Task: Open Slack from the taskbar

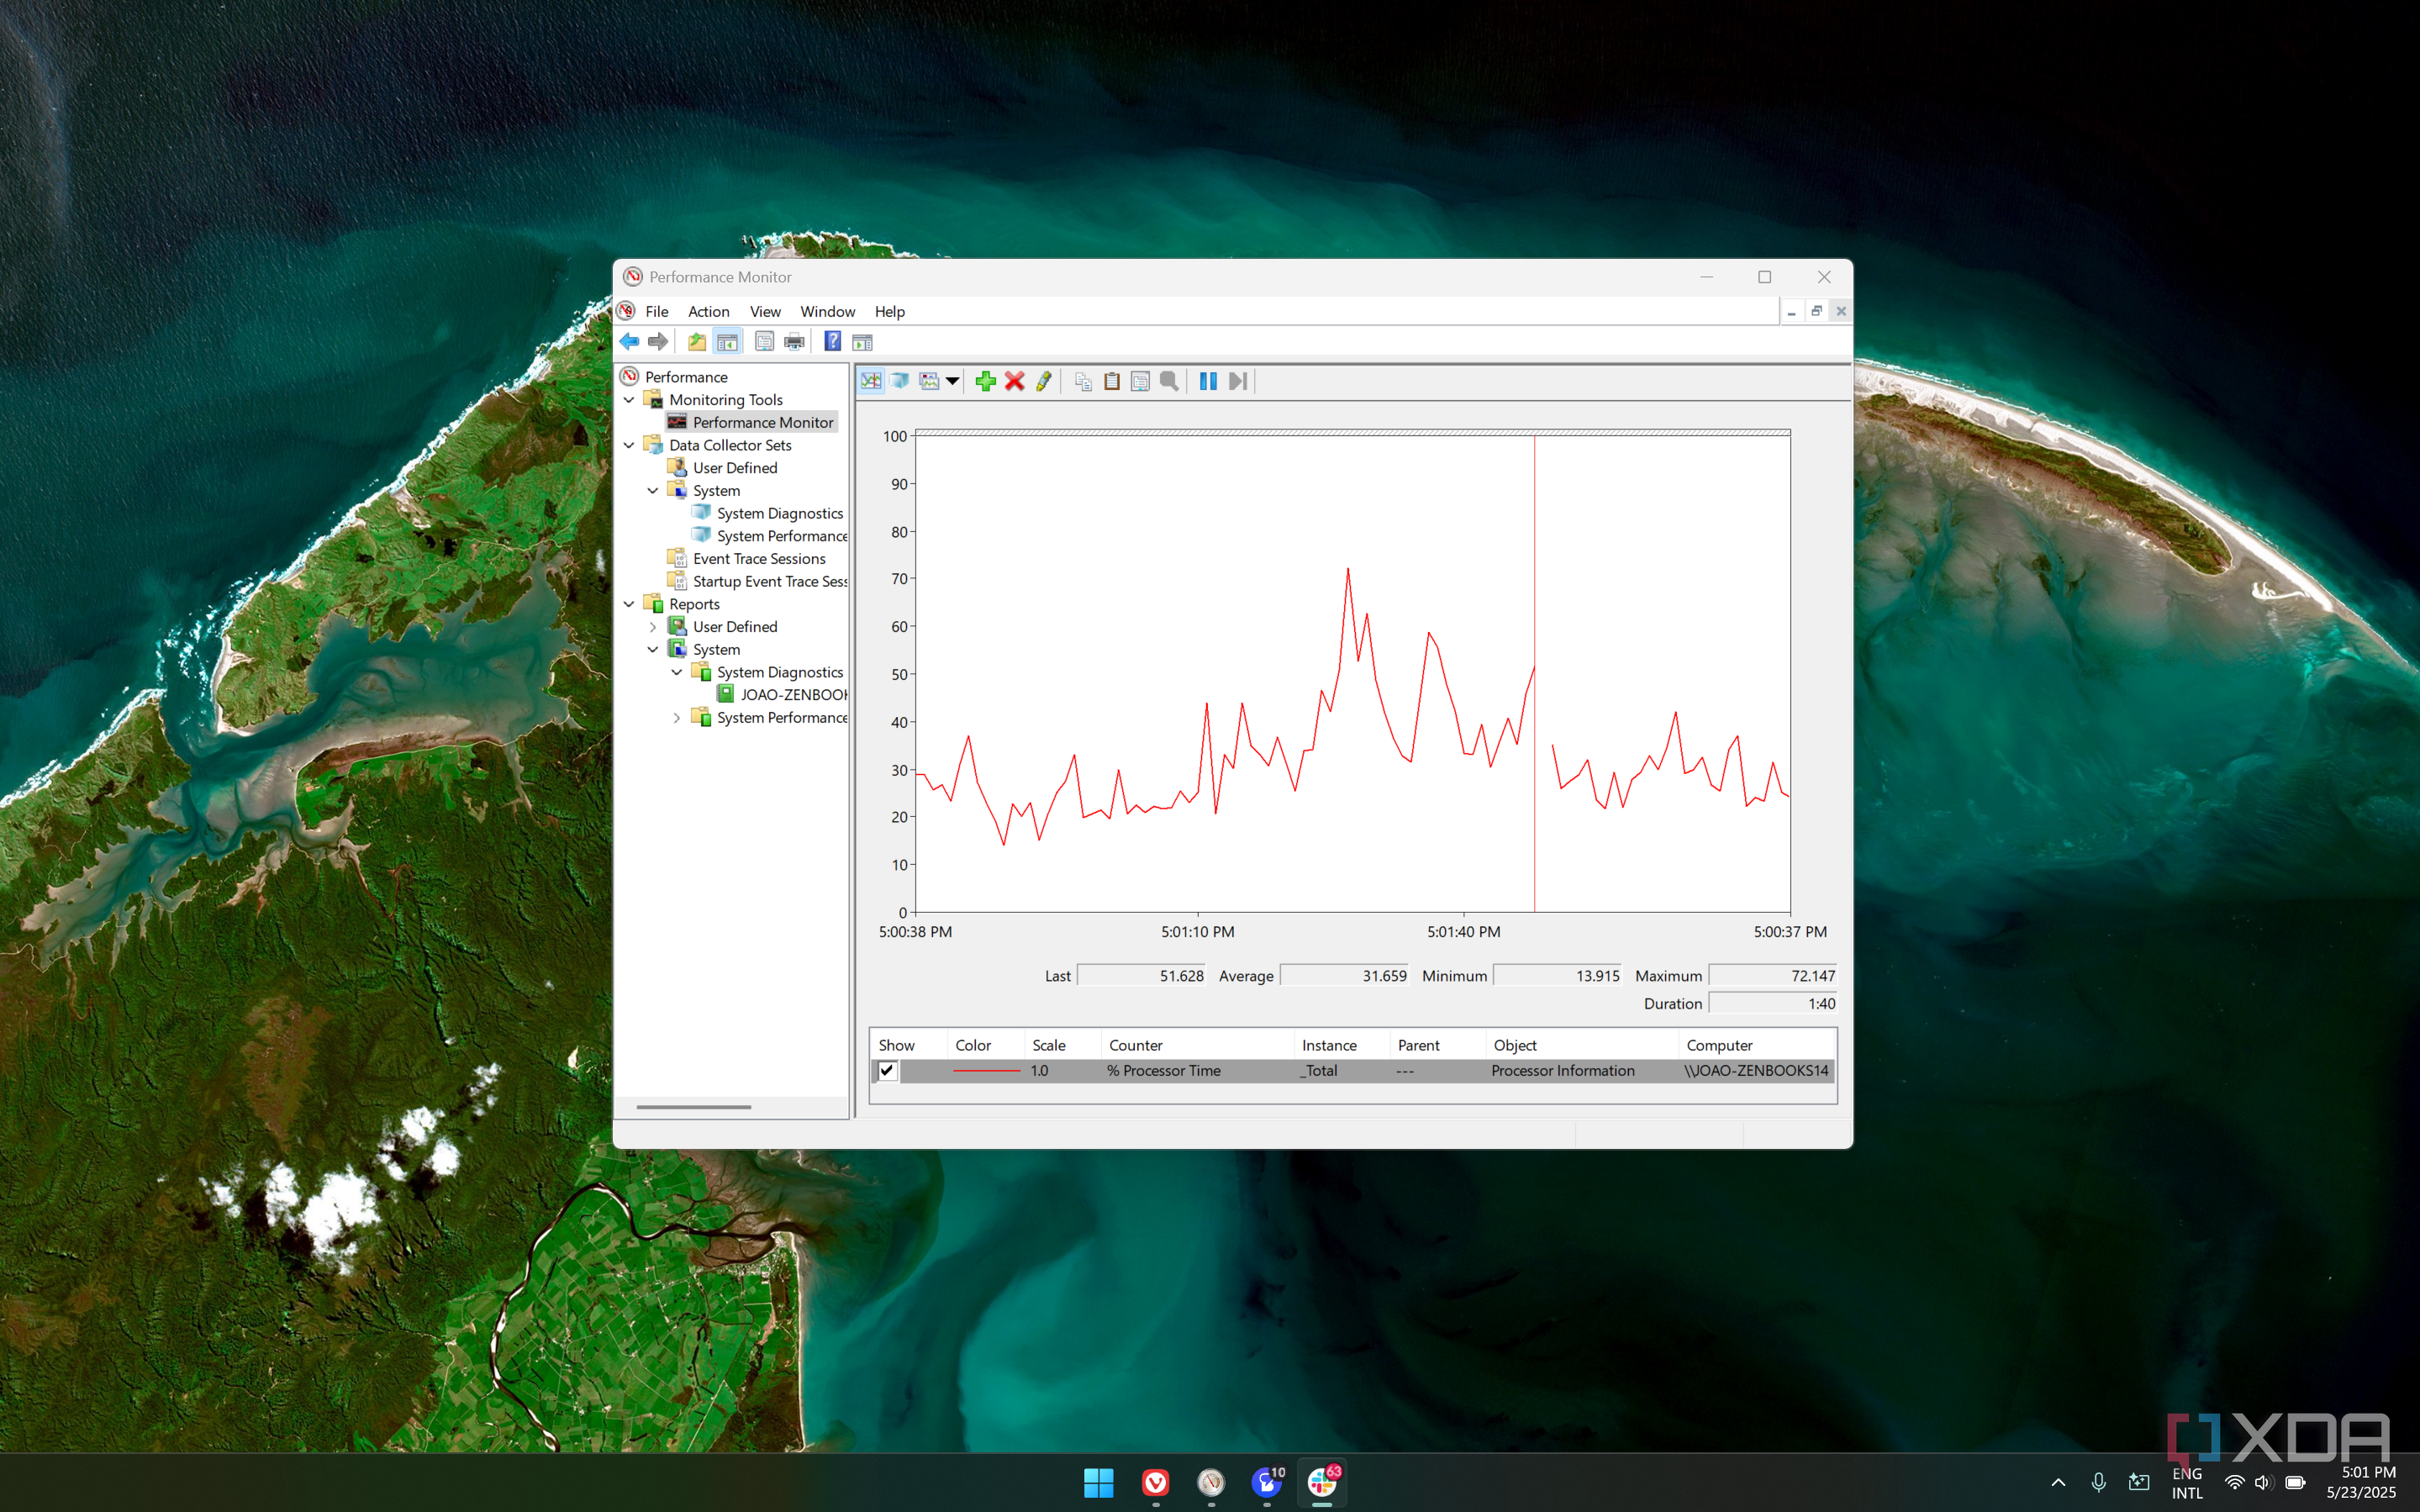Action: (x=1322, y=1482)
